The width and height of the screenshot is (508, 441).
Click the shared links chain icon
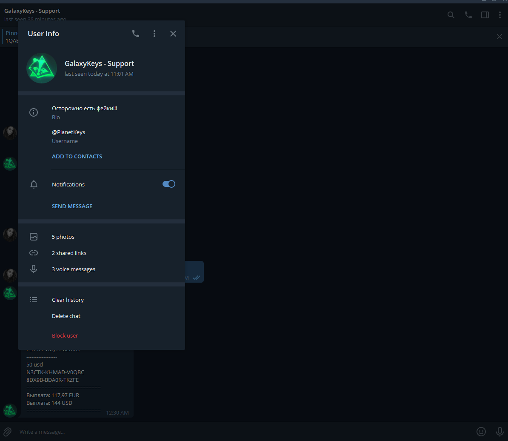[x=34, y=253]
